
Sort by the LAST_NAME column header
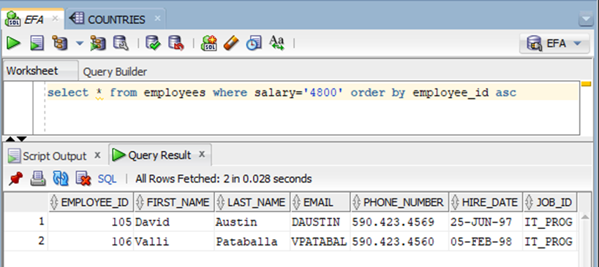pos(252,202)
